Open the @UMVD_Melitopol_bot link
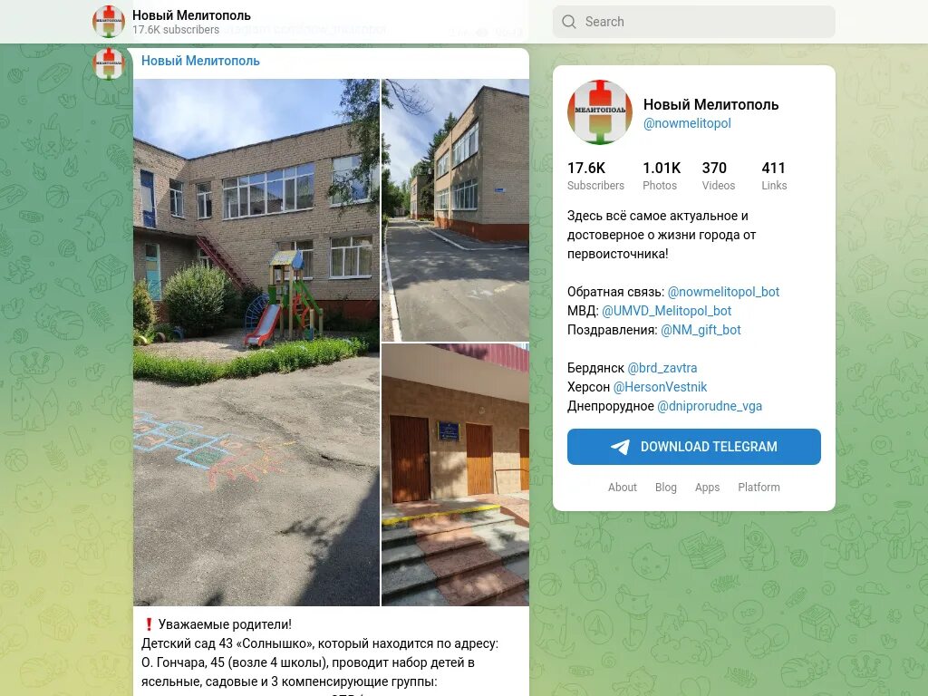Image resolution: width=928 pixels, height=696 pixels. (x=666, y=311)
